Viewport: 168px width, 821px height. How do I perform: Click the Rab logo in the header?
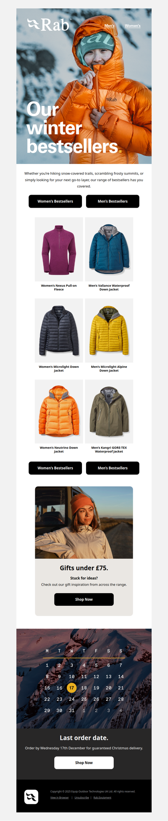point(48,25)
